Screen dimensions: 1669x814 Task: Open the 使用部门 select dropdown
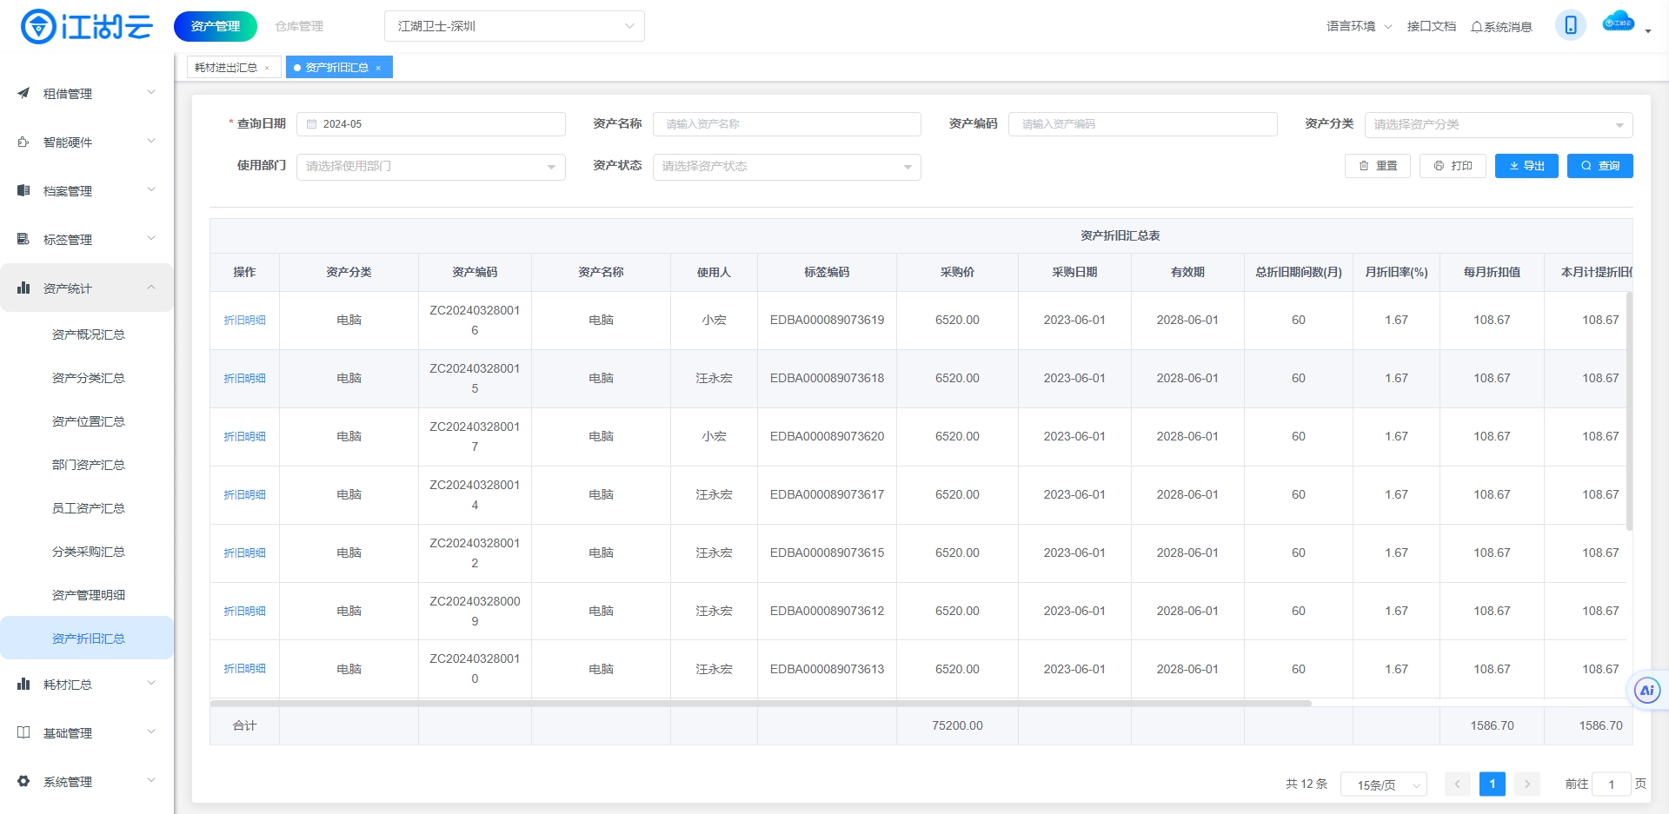(x=431, y=167)
